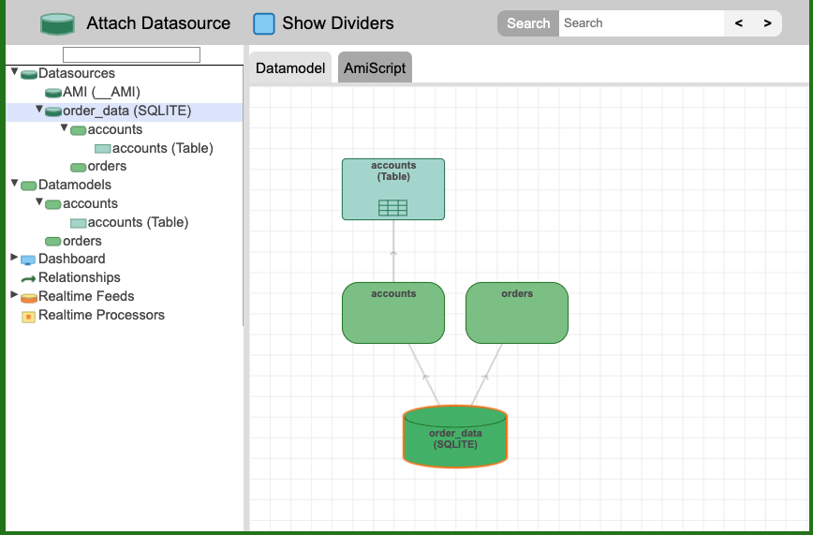This screenshot has height=535, width=813.
Task: Collapse the order_data (SQLITE) tree node
Action: pos(39,110)
